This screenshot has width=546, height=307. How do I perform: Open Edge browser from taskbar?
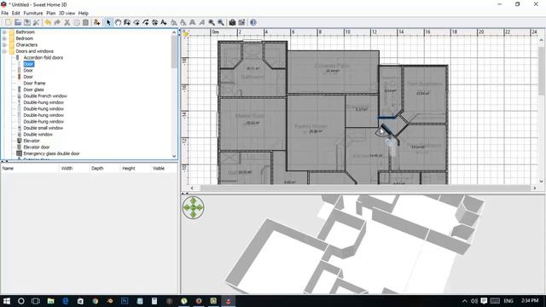tap(66, 301)
